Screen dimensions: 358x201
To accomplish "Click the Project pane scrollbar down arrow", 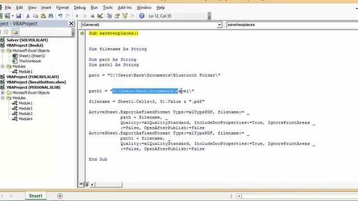I will tap(73, 33).
